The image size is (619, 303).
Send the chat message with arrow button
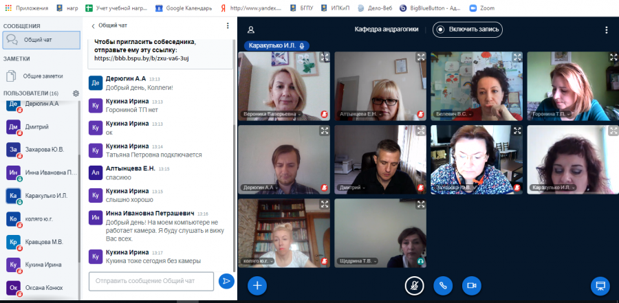click(226, 281)
